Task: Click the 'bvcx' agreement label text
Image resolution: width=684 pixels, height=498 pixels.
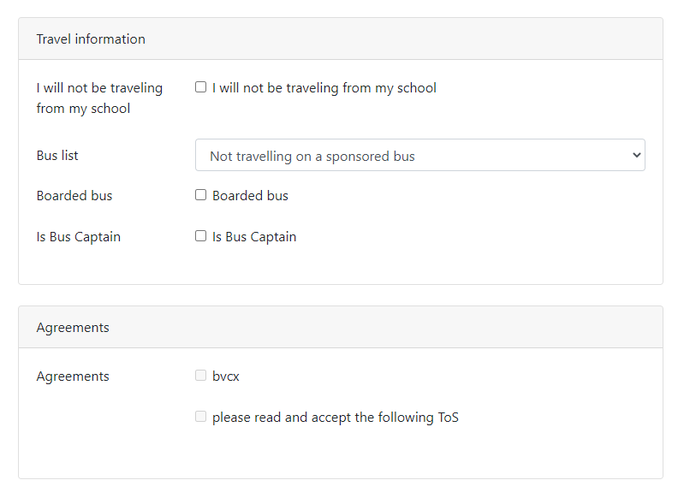Action: coord(226,376)
